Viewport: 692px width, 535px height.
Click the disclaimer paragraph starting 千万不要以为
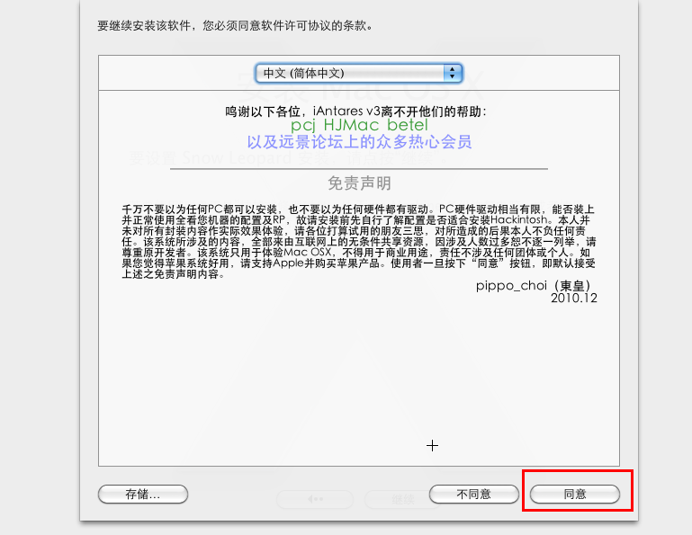pyautogui.click(x=359, y=242)
